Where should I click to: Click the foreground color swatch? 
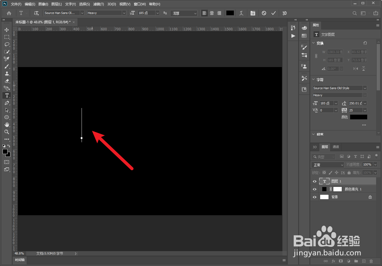pos(5,152)
